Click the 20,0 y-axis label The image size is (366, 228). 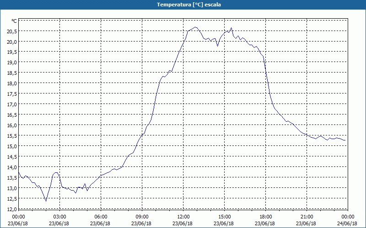[12, 42]
